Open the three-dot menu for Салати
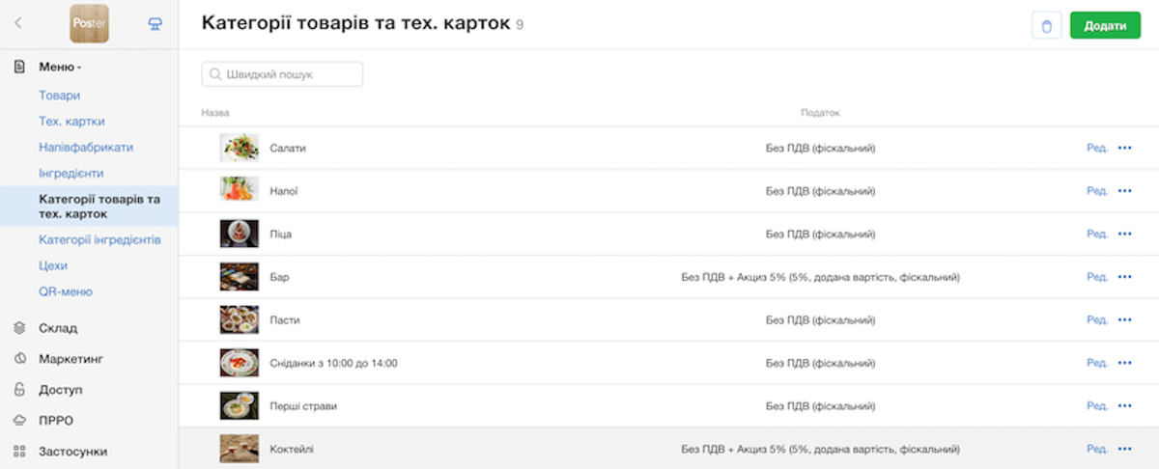The image size is (1159, 469). [x=1124, y=148]
